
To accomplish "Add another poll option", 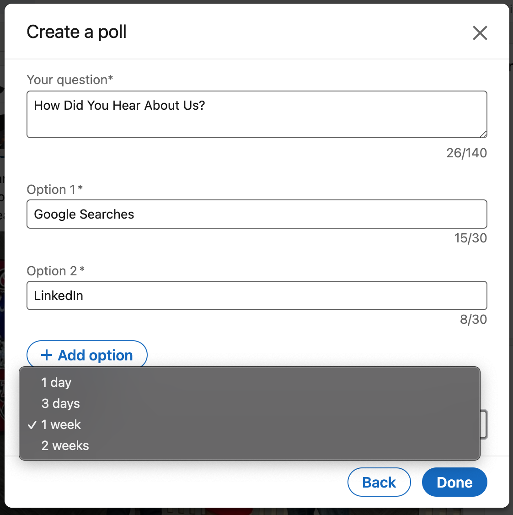I will point(87,355).
